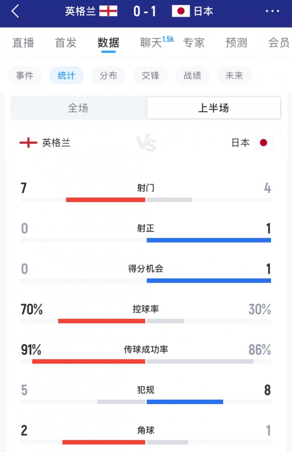Select the 战绩 record filter chip
The width and height of the screenshot is (292, 452).
click(x=192, y=76)
